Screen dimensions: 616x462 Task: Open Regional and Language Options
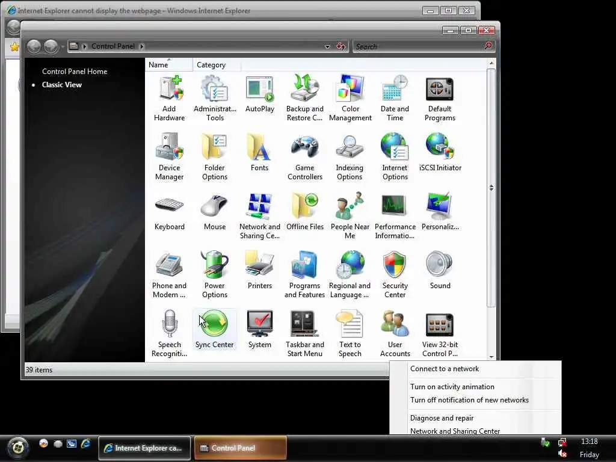350,275
